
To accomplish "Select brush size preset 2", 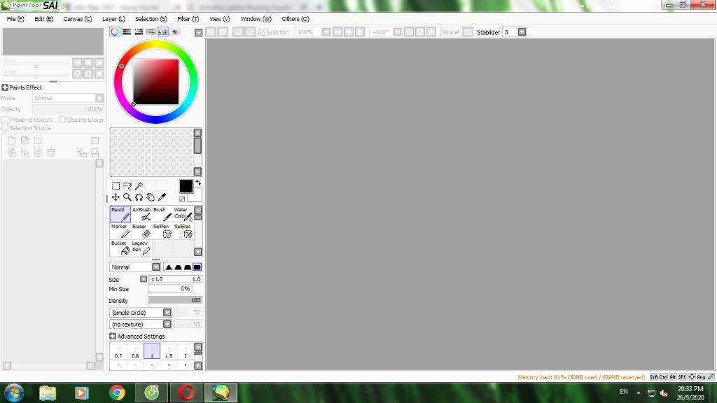I will pos(185,351).
